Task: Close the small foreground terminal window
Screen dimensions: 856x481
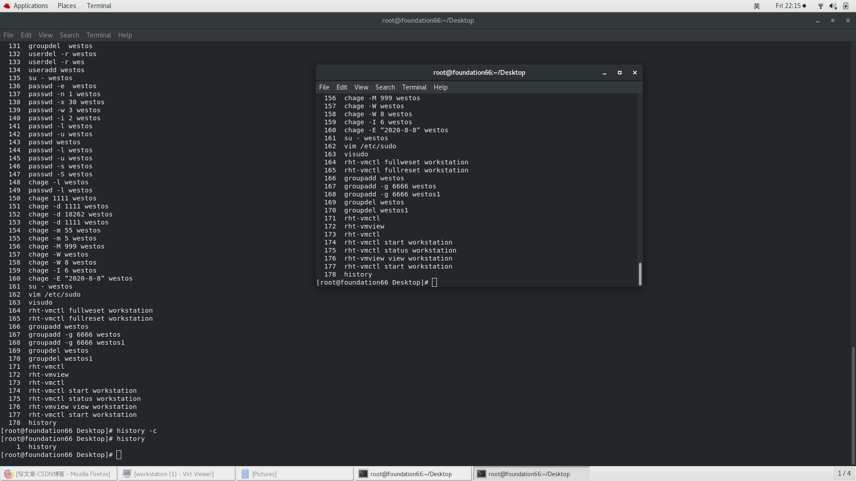Action: coord(635,73)
